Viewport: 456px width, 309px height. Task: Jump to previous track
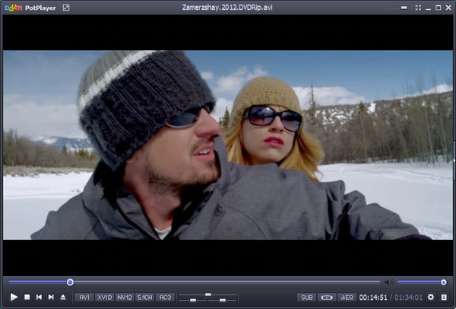coord(39,297)
